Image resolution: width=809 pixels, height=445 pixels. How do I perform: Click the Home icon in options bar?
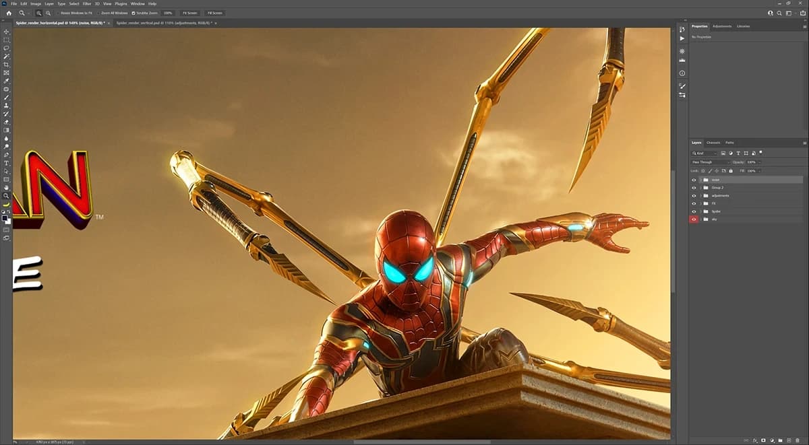pyautogui.click(x=9, y=13)
